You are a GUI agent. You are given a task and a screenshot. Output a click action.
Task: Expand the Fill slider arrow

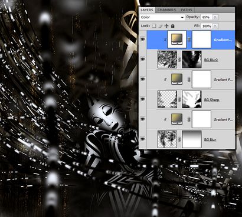pos(215,26)
